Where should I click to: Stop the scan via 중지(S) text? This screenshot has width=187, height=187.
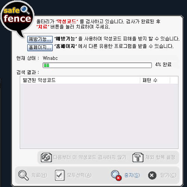pos(132,175)
